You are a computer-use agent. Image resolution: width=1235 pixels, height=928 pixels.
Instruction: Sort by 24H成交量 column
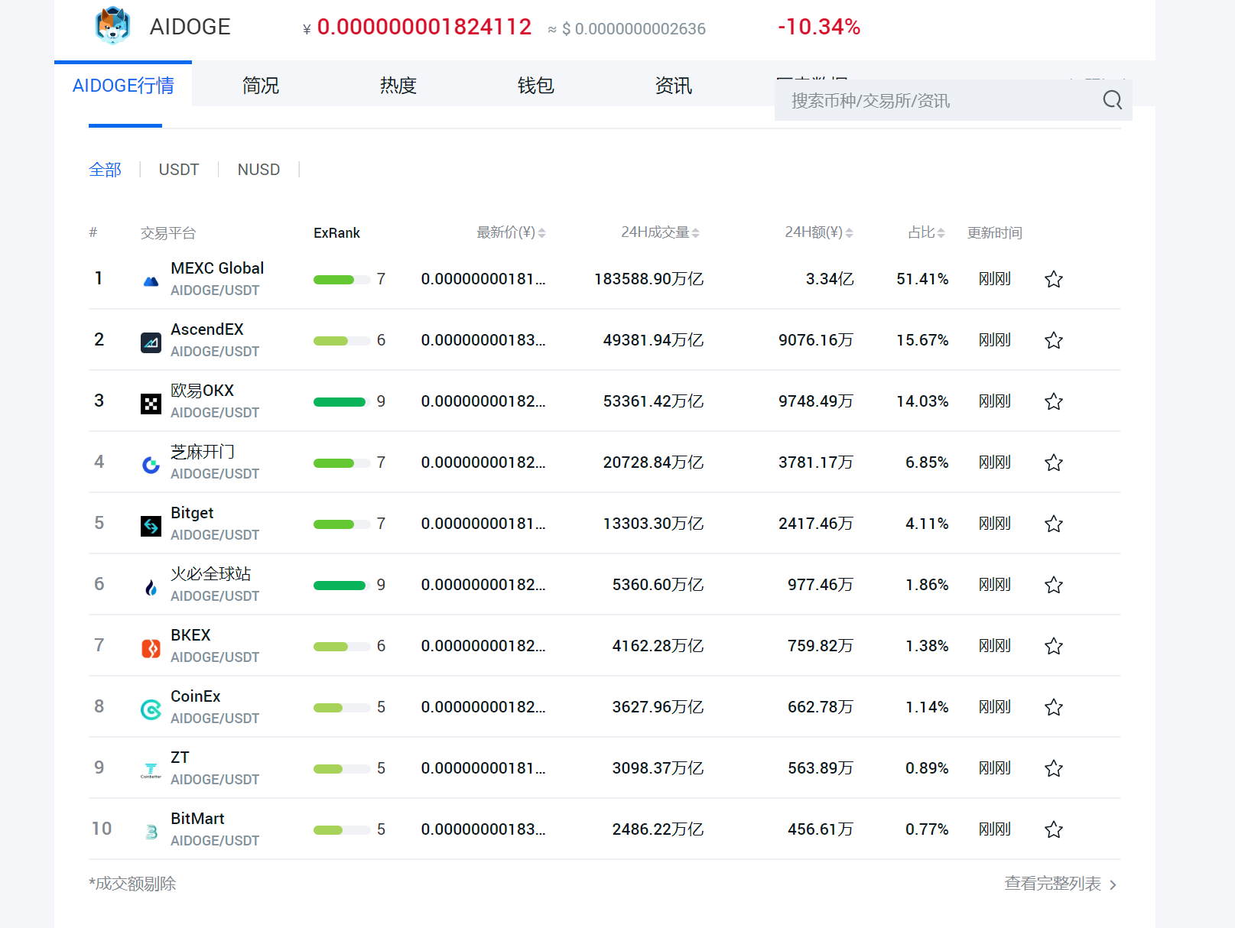660,232
